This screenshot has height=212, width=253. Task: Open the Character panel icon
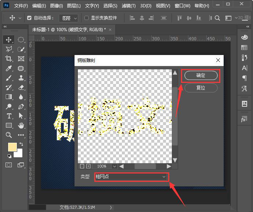(245, 68)
